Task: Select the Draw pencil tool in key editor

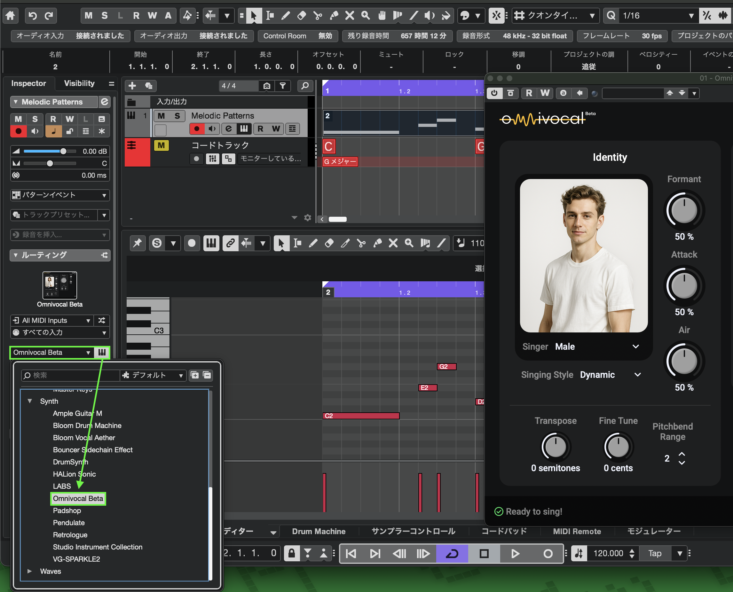Action: (x=313, y=243)
